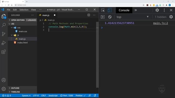The width and height of the screenshot is (175, 98).
Task: Focus the browser address bar
Action: (x=78, y=5)
